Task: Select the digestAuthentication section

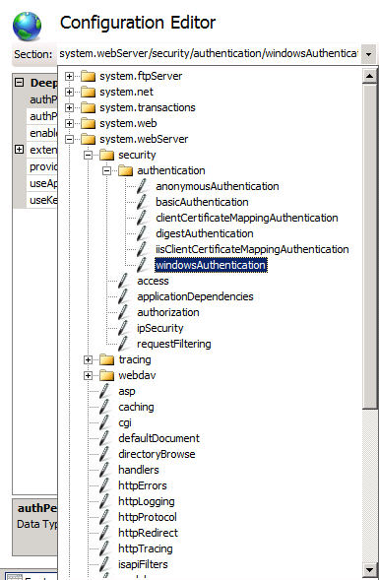Action: tap(205, 233)
